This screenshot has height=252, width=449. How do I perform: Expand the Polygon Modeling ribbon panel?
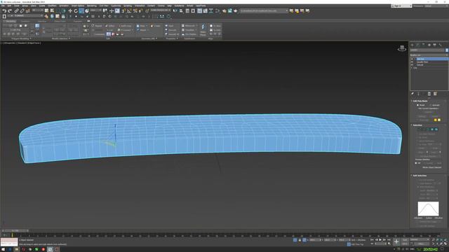tap(22, 38)
